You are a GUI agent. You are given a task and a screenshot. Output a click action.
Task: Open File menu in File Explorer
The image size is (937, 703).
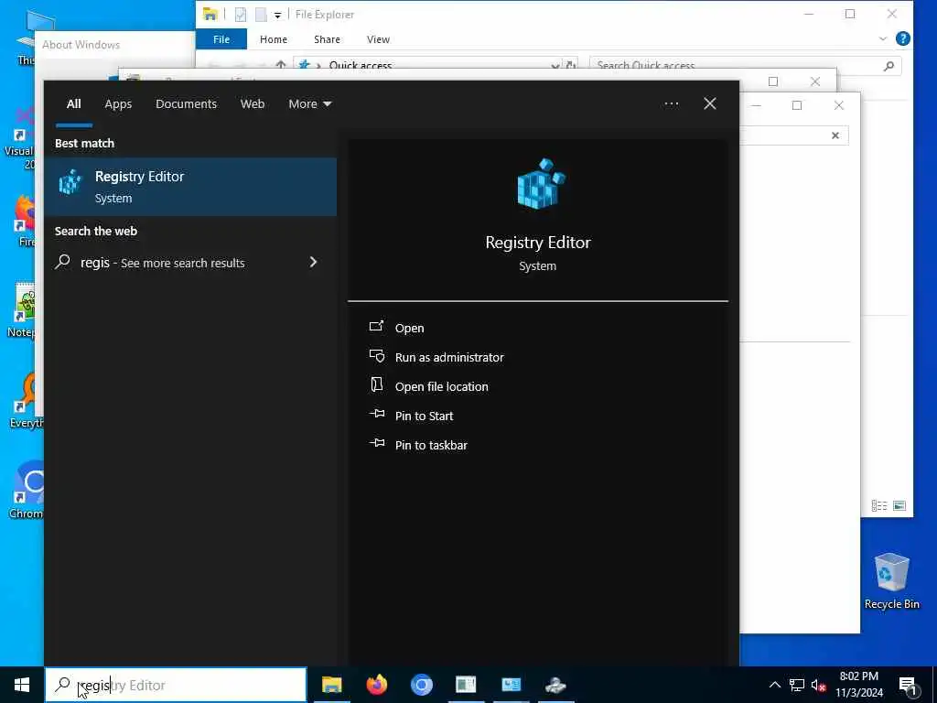(221, 39)
